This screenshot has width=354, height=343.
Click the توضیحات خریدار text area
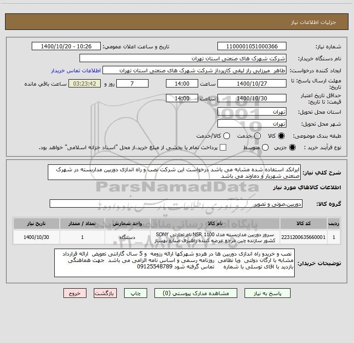click(174, 263)
